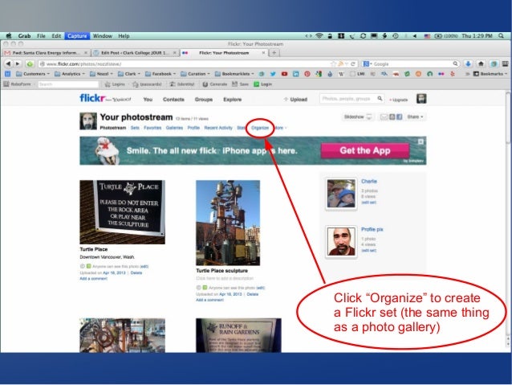Click the LinkedIn bookmark icon
The image size is (512, 385).
click(295, 74)
